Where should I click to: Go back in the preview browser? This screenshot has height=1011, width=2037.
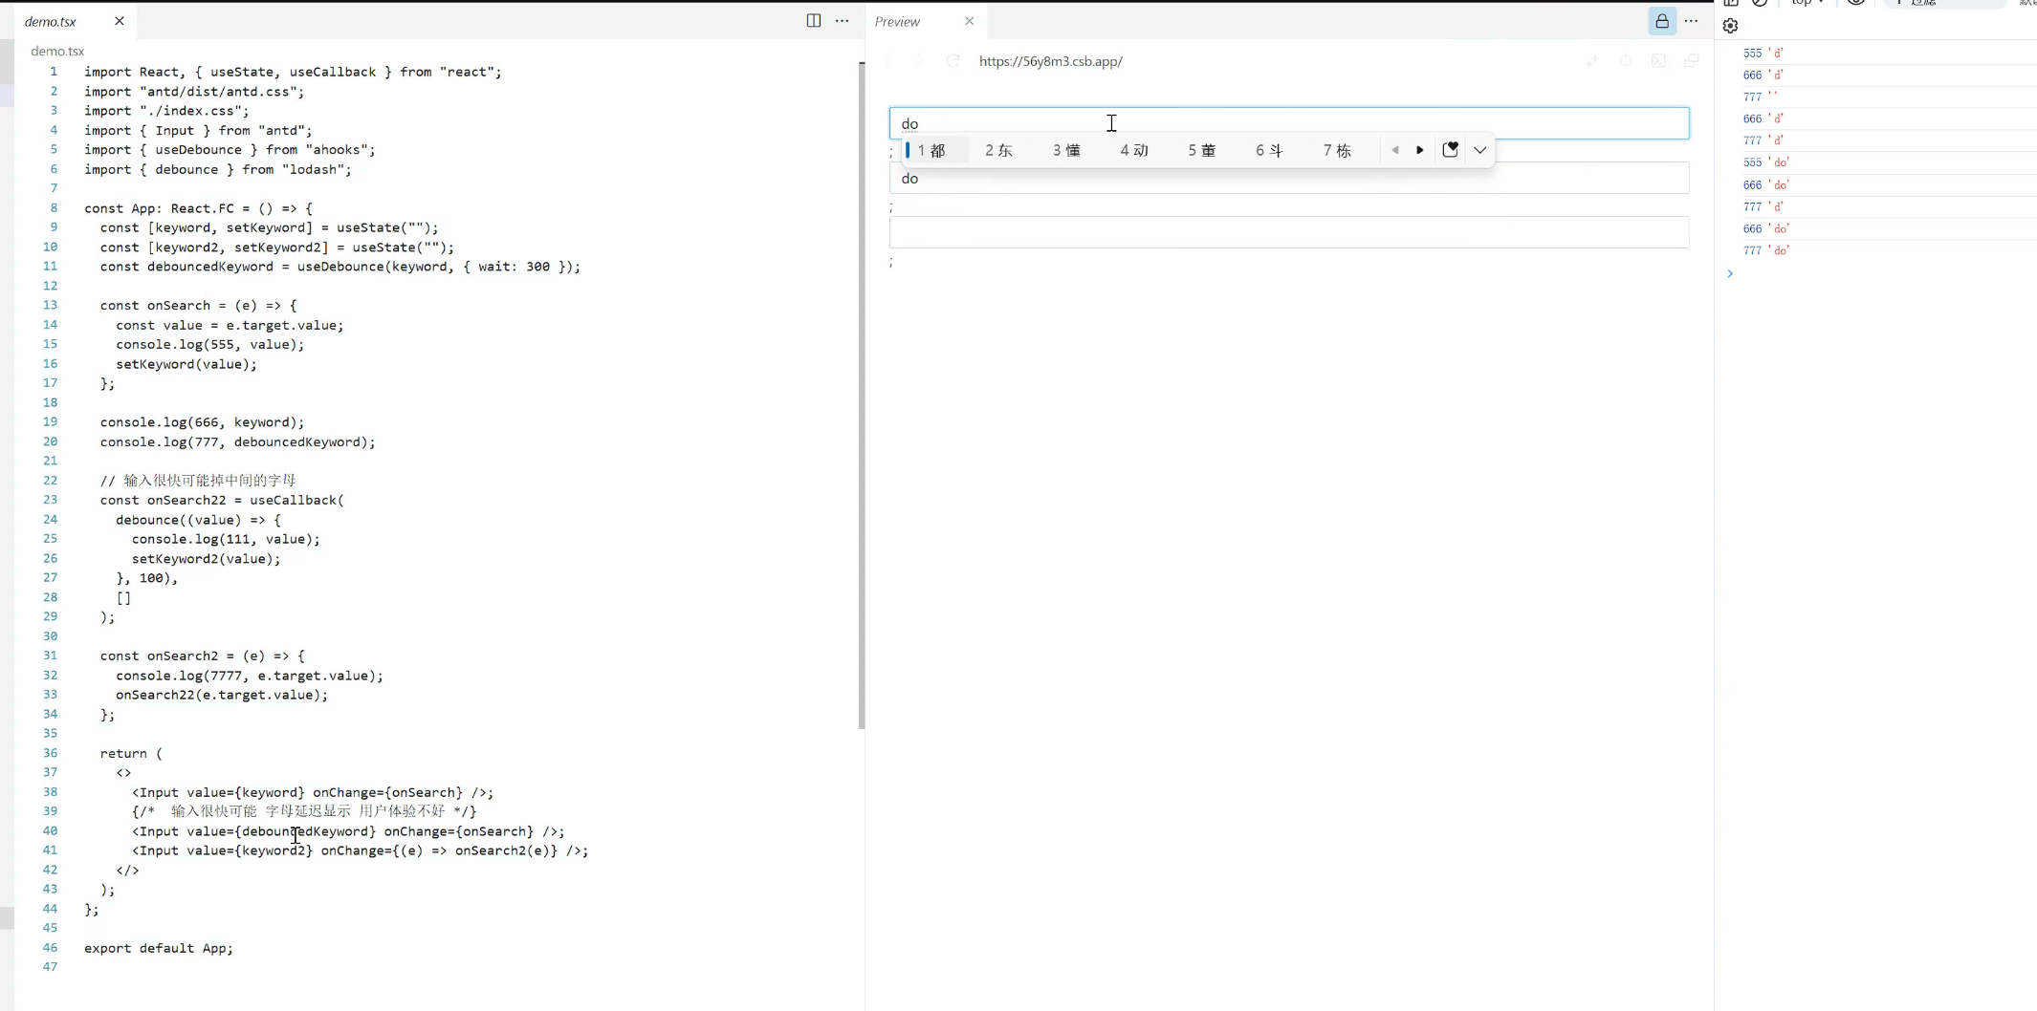887,61
